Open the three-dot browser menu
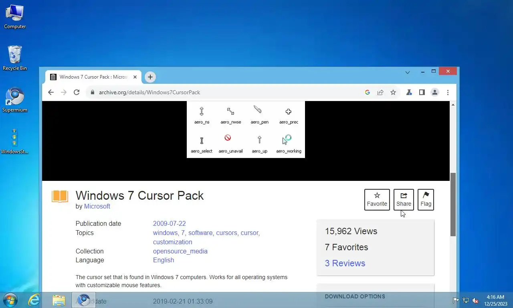The height and width of the screenshot is (308, 513). click(448, 92)
